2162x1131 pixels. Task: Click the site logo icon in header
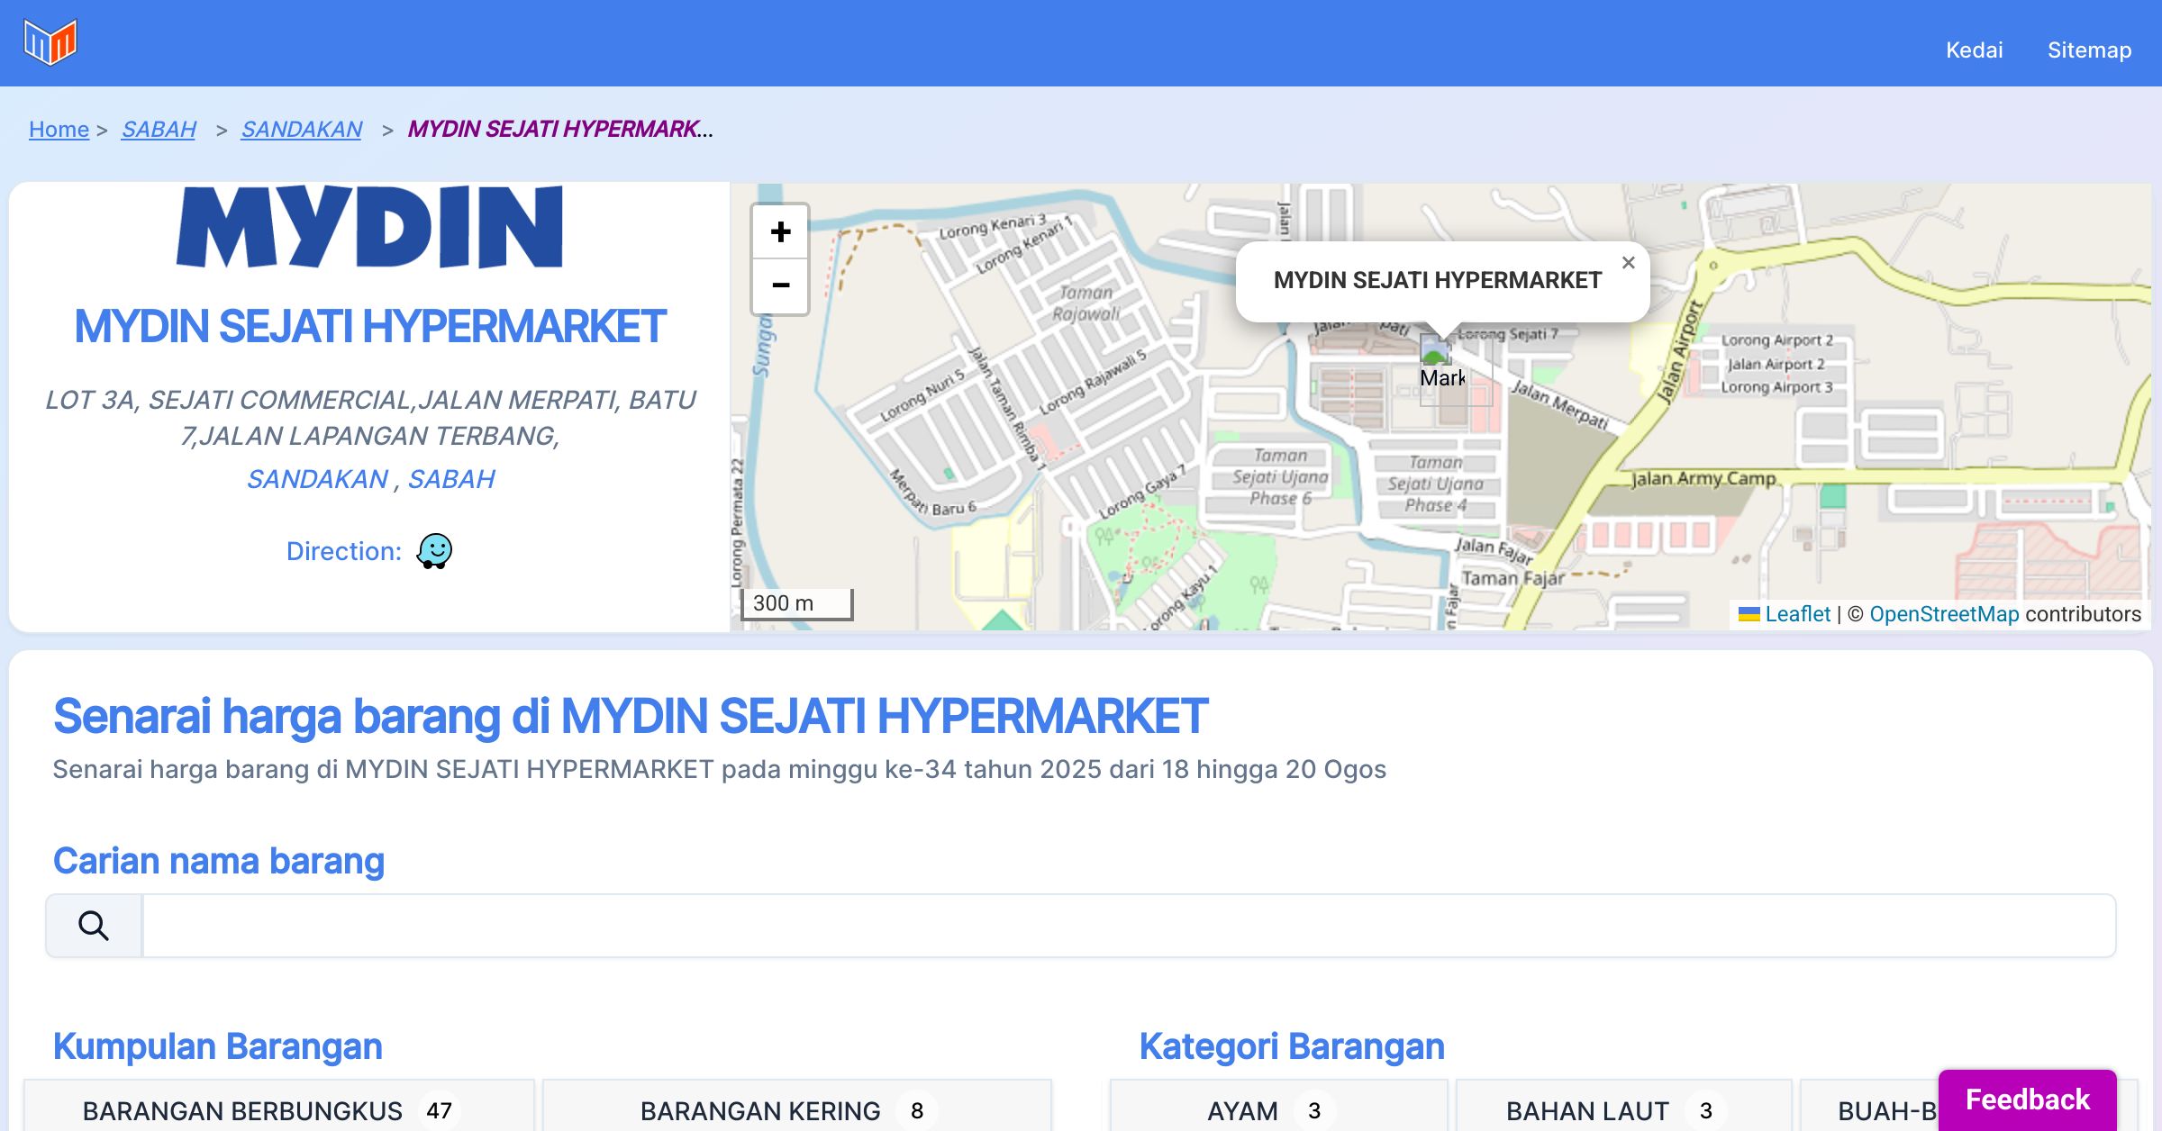[x=50, y=41]
